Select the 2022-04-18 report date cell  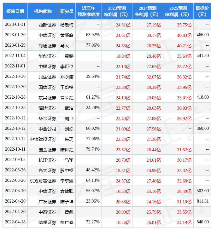pyautogui.click(x=15, y=222)
